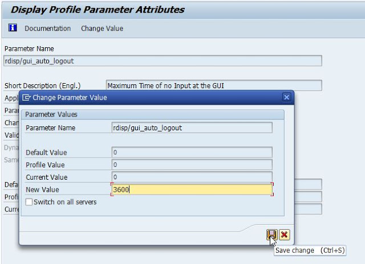Click the Short Description (Engl.) label
The image size is (365, 264).
(43, 86)
